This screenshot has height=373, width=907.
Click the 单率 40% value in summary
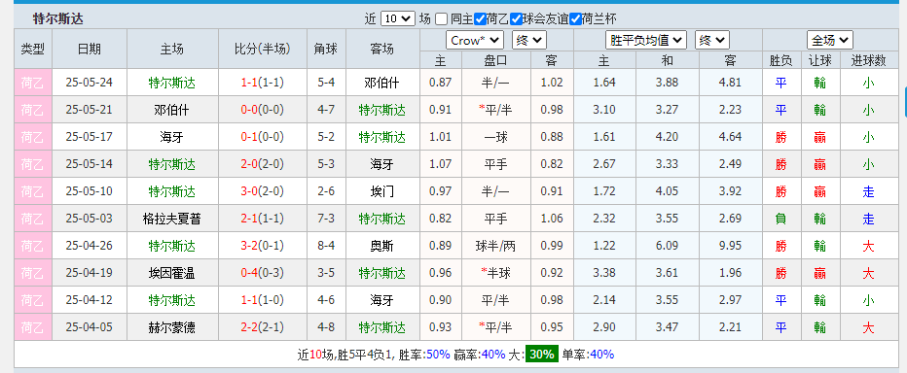(x=601, y=355)
